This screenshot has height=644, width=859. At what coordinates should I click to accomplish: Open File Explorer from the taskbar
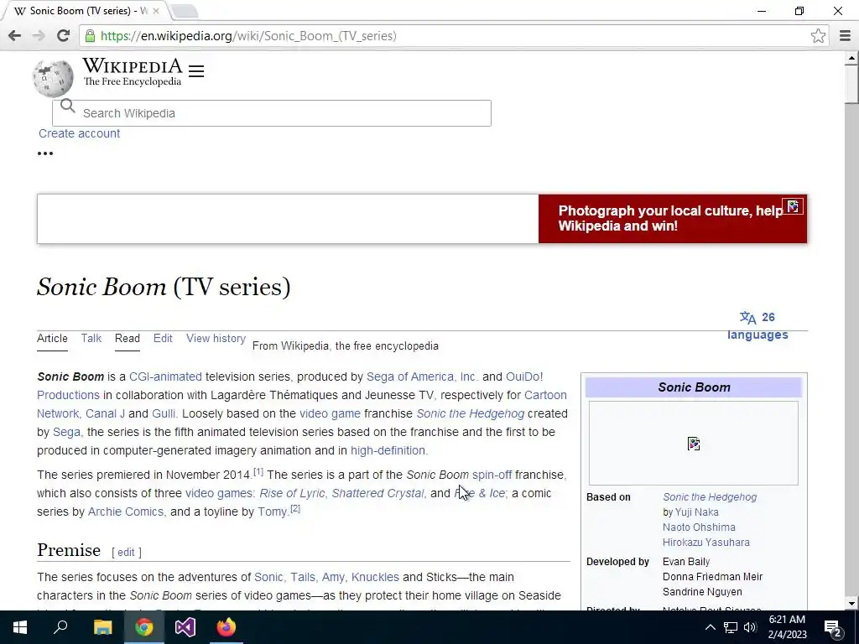[102, 627]
